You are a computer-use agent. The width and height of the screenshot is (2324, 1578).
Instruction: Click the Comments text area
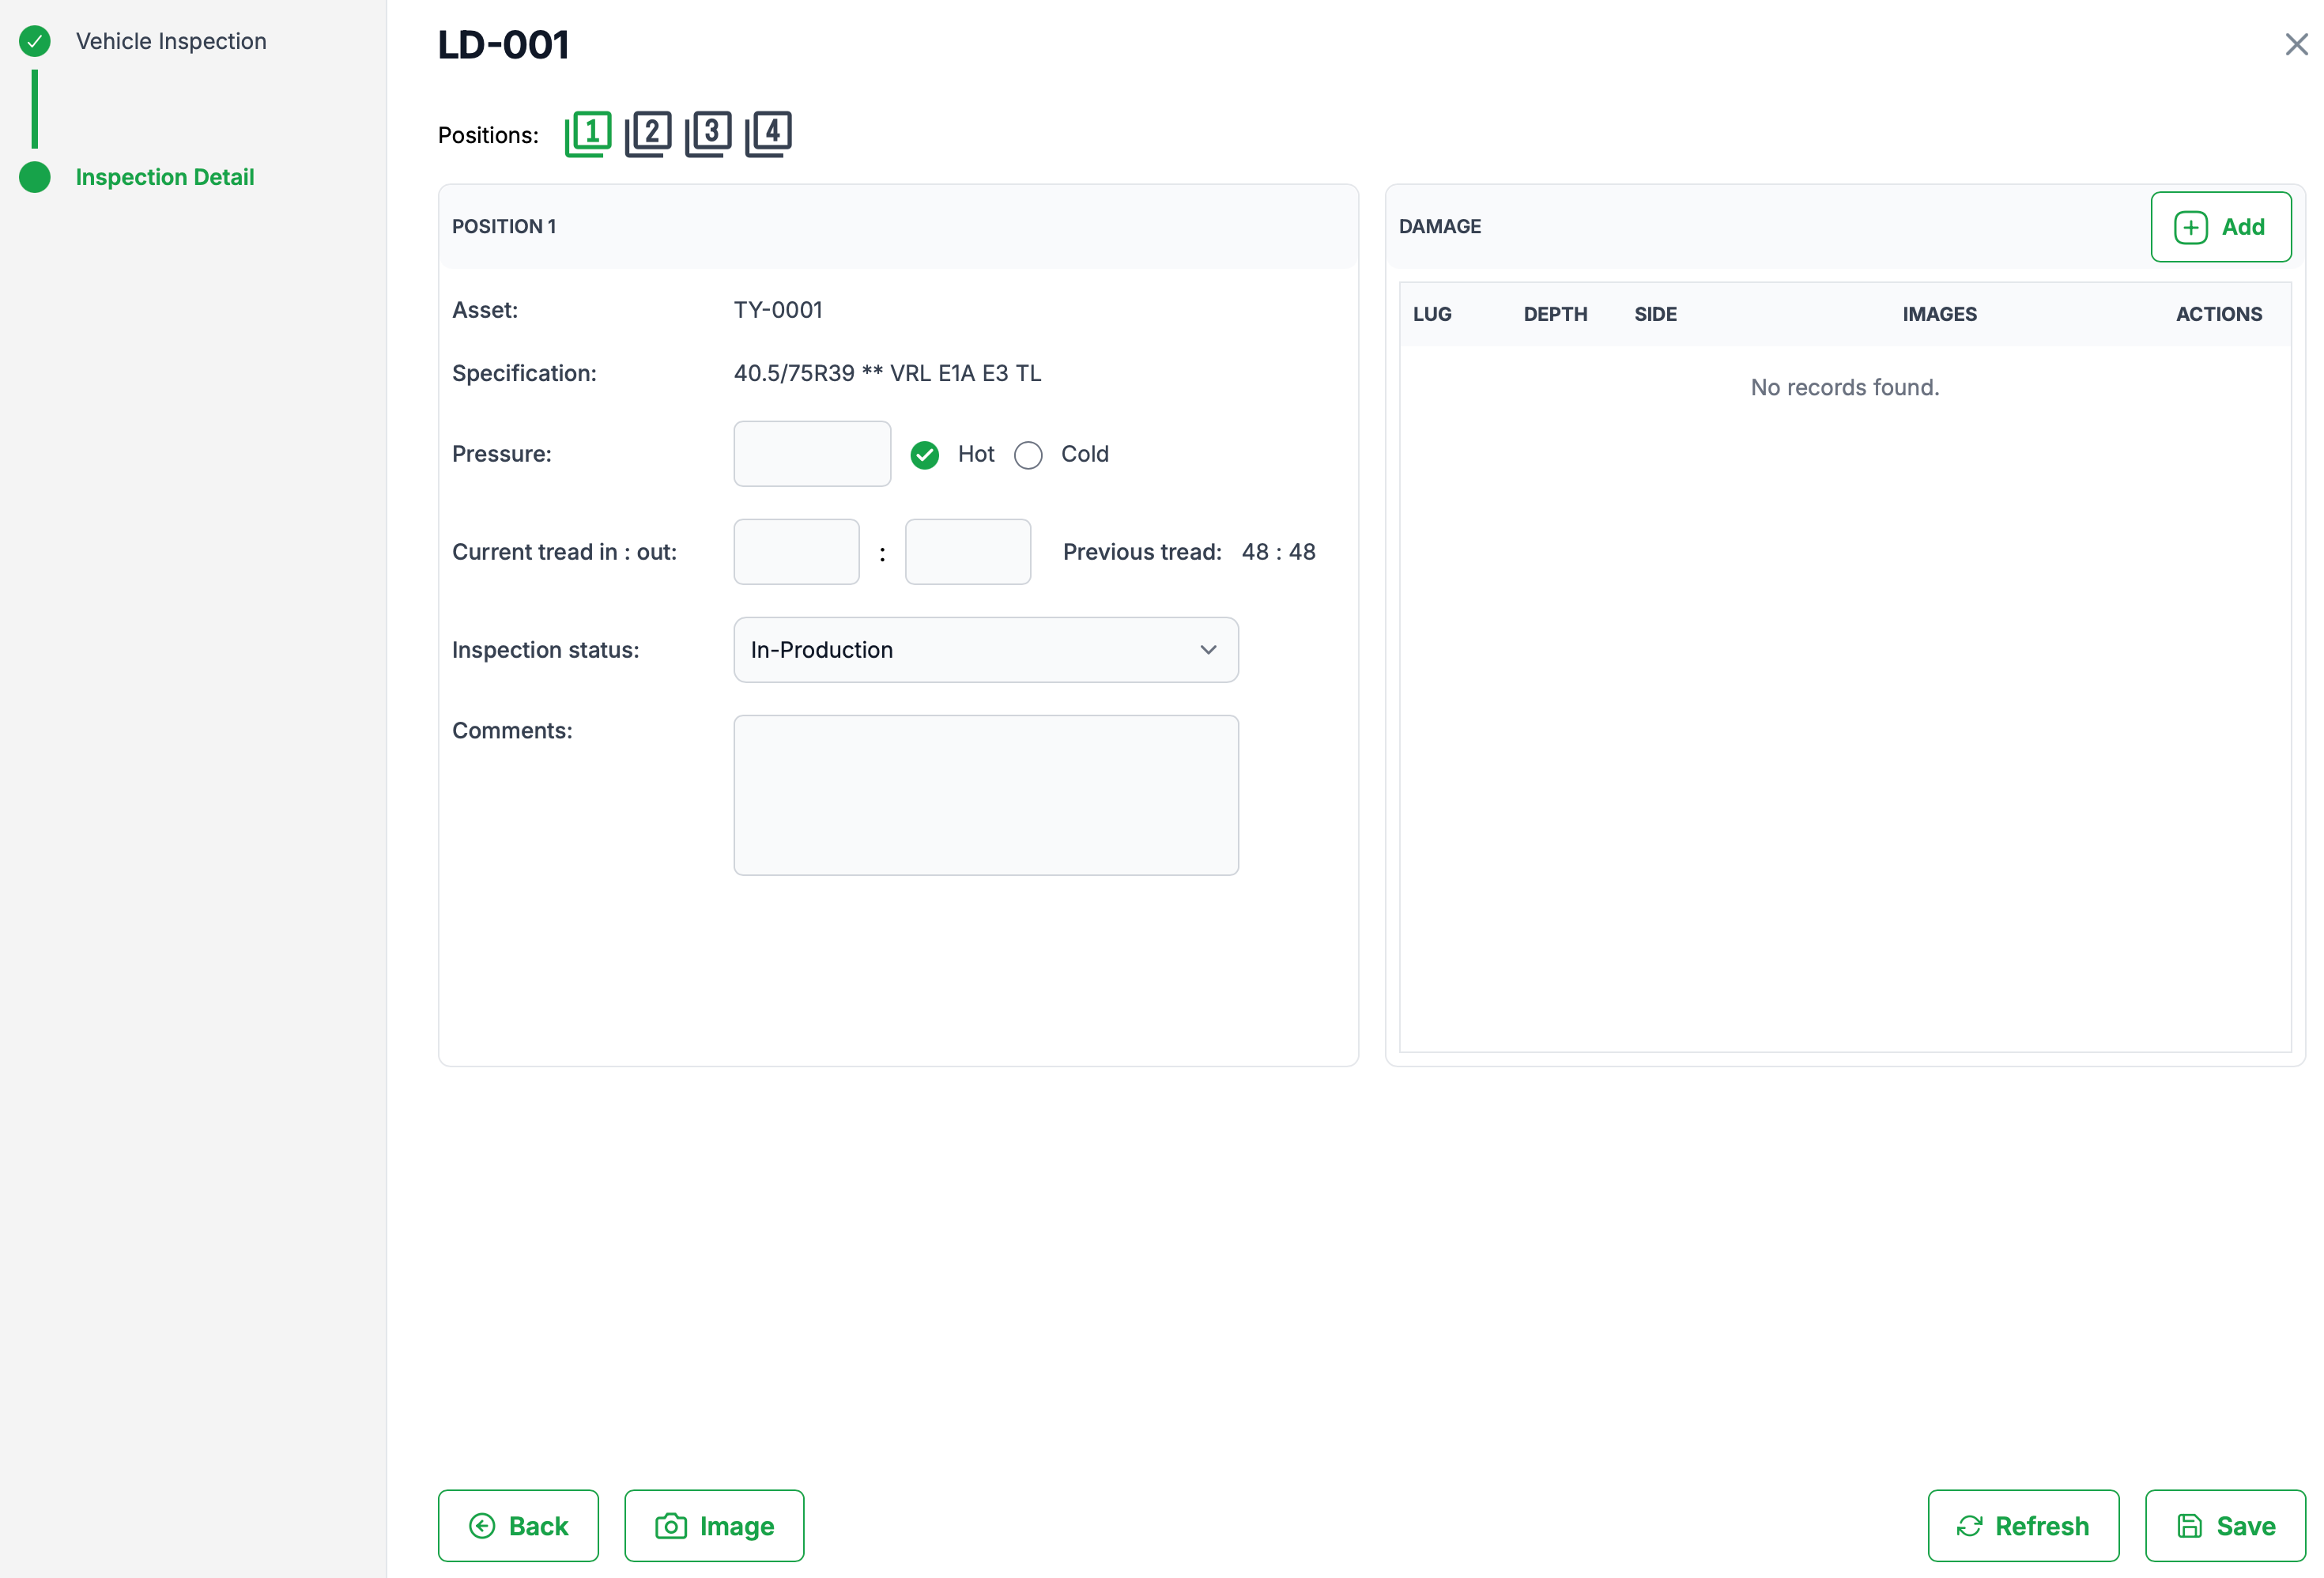click(x=985, y=795)
